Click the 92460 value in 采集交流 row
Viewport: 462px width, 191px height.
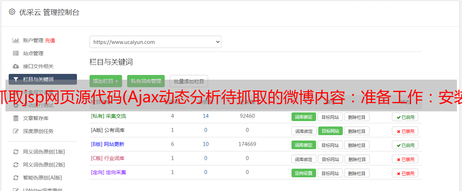click(x=247, y=116)
